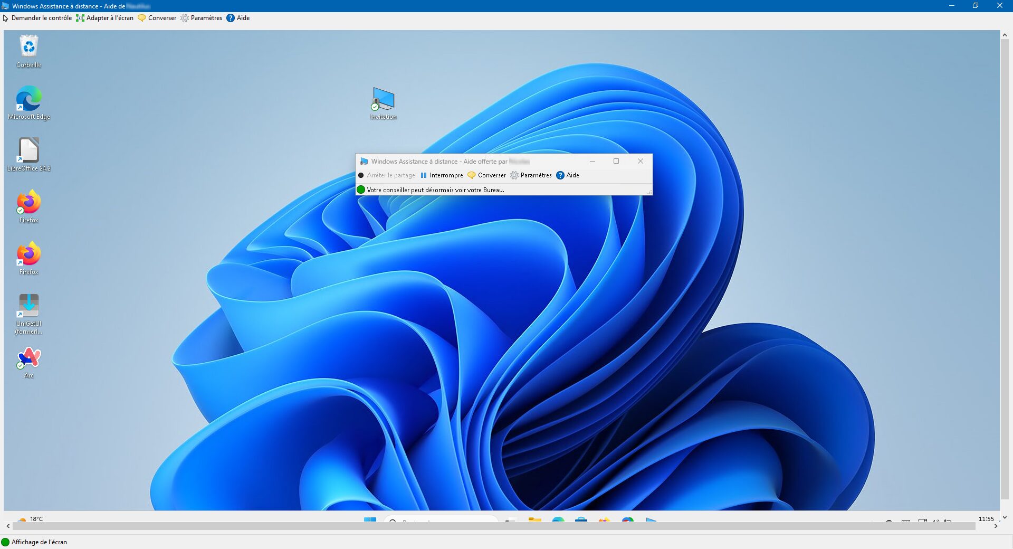The image size is (1013, 549).
Task: Click 'Votre conseiller peut désormais voir' message
Action: 435,190
